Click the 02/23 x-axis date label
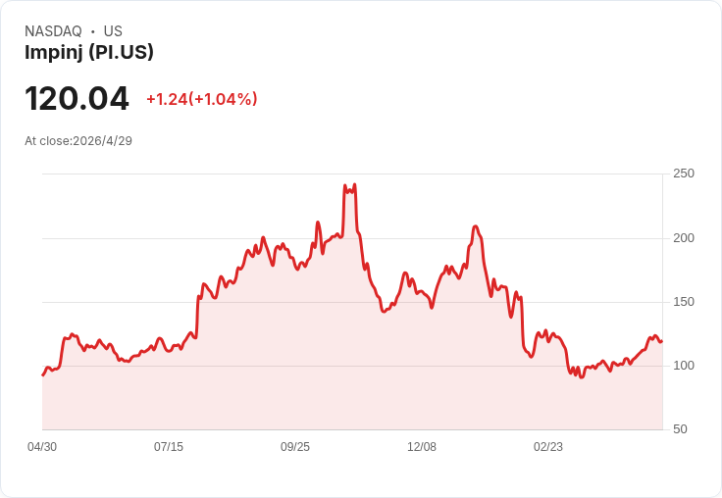Image resolution: width=722 pixels, height=498 pixels. tap(548, 446)
